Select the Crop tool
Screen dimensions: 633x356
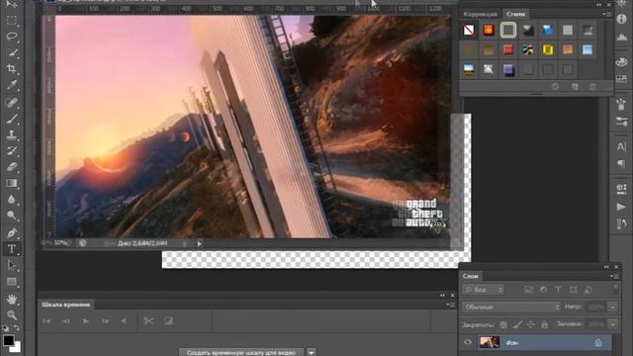[12, 68]
